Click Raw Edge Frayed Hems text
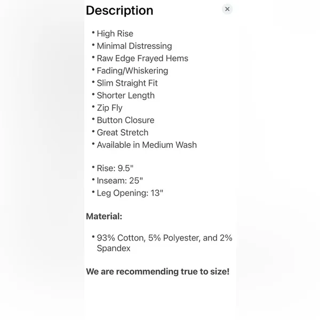 pos(142,58)
